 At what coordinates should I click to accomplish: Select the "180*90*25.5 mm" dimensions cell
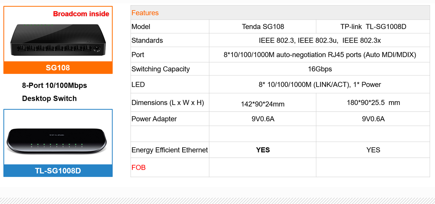click(x=373, y=103)
